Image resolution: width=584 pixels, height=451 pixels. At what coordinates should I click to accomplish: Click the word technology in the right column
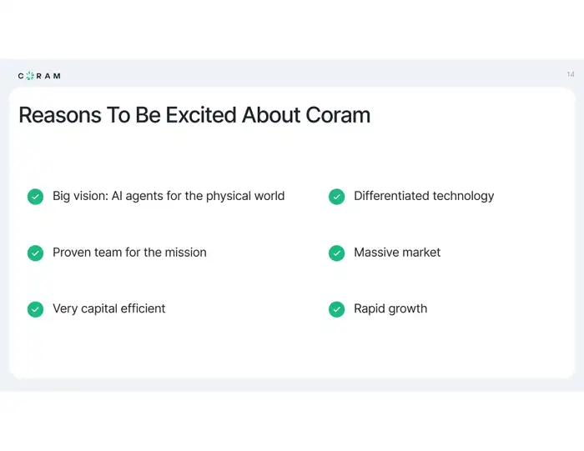[x=463, y=196]
